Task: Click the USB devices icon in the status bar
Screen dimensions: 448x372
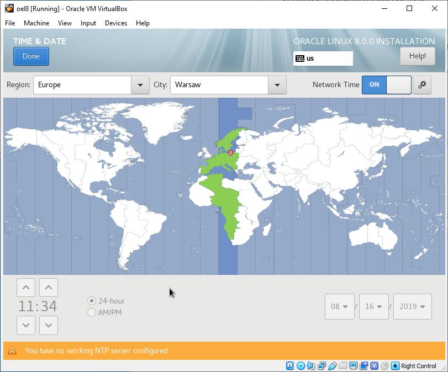Action: [x=333, y=366]
